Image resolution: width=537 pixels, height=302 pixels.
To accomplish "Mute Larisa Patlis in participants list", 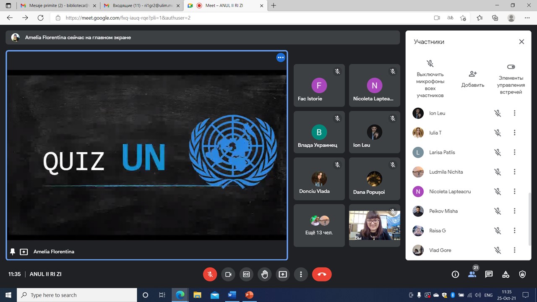I will click(x=498, y=152).
